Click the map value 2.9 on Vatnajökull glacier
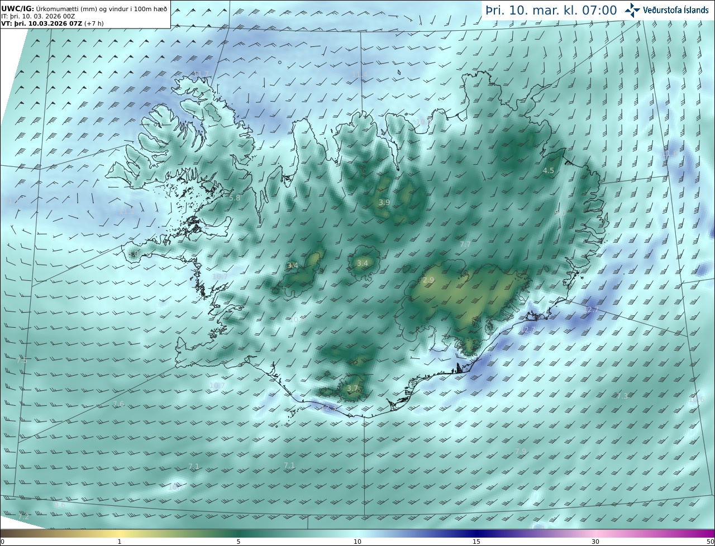Viewport: 715px width, 546px height. click(428, 280)
